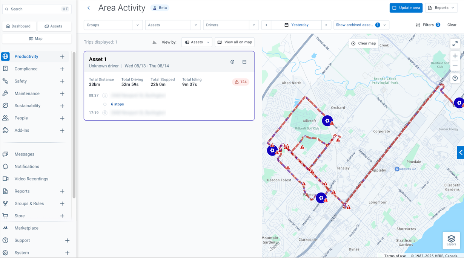Click the trip sort icon above Asset 1
The image size is (464, 258).
click(154, 42)
